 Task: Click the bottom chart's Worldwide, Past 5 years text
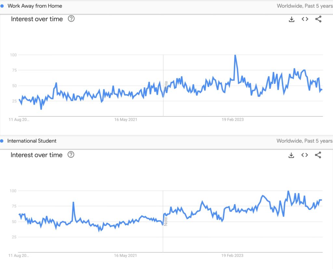304,141
